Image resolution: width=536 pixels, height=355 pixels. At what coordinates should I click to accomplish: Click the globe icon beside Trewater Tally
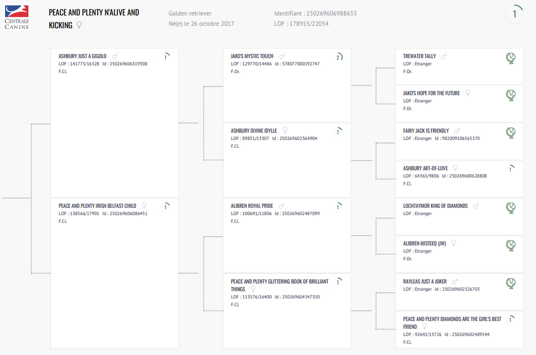click(x=511, y=58)
